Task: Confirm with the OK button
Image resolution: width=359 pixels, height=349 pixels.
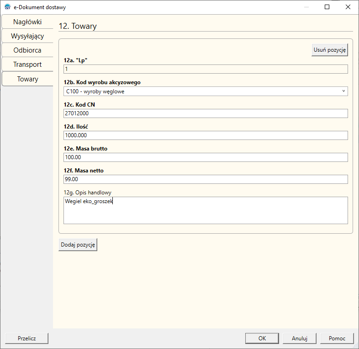Action: (262, 338)
